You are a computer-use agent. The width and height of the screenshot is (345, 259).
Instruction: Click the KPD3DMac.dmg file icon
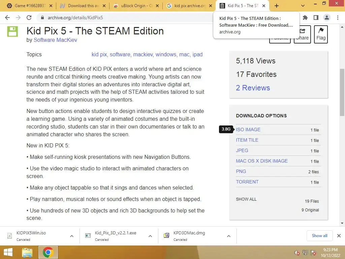click(x=166, y=236)
